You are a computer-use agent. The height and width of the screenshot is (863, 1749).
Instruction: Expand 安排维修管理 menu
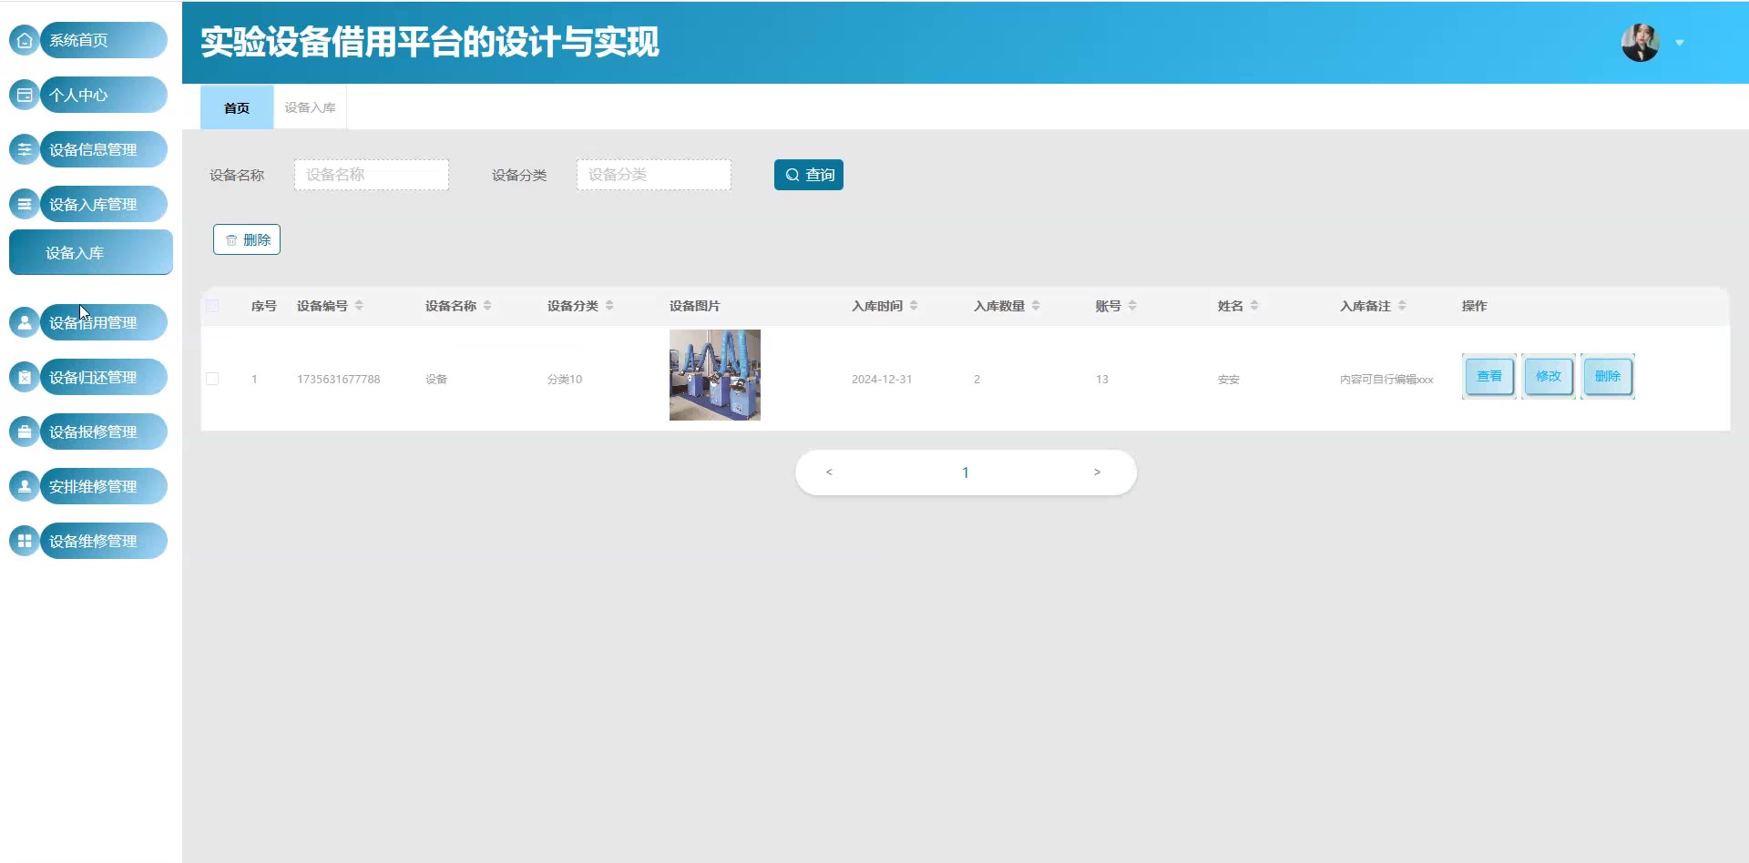pos(103,486)
